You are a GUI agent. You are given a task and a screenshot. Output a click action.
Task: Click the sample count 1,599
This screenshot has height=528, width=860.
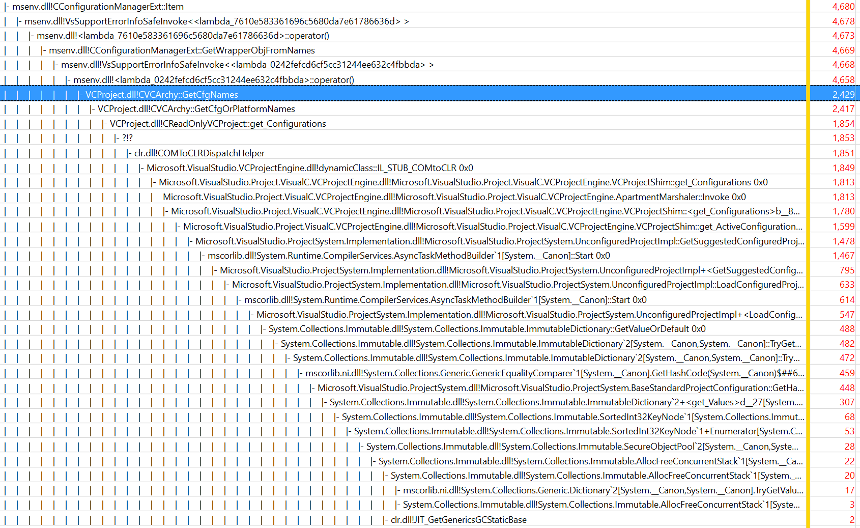pyautogui.click(x=843, y=227)
